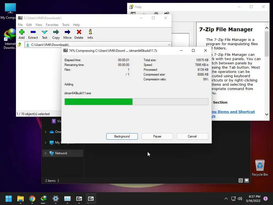Open Google Chrome from the taskbar

coord(32,199)
